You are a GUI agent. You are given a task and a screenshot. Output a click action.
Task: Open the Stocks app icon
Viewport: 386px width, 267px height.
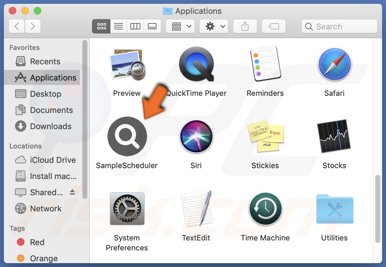click(334, 136)
